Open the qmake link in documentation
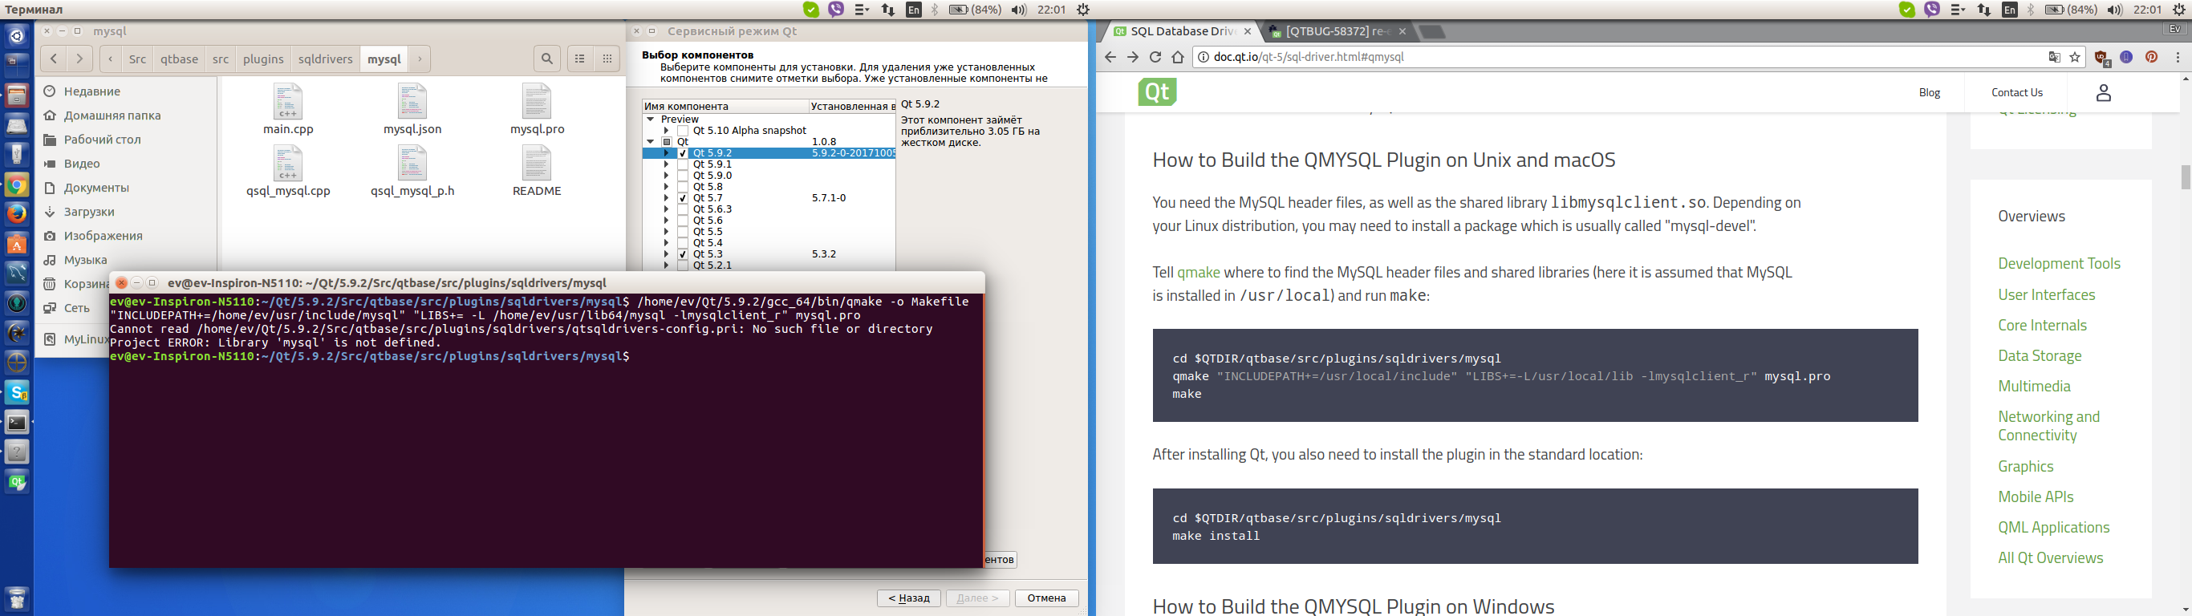Image resolution: width=2192 pixels, height=616 pixels. [x=1198, y=272]
